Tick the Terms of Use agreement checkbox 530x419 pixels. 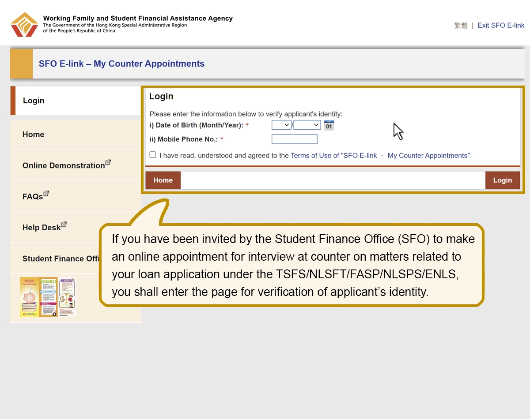click(x=153, y=155)
